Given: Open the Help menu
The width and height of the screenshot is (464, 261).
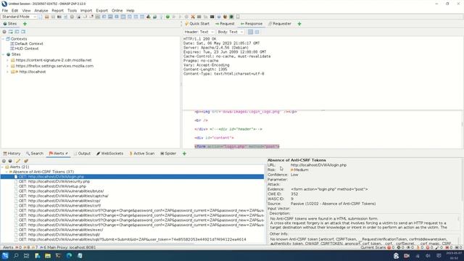Looking at the screenshot, I should 130,10.
